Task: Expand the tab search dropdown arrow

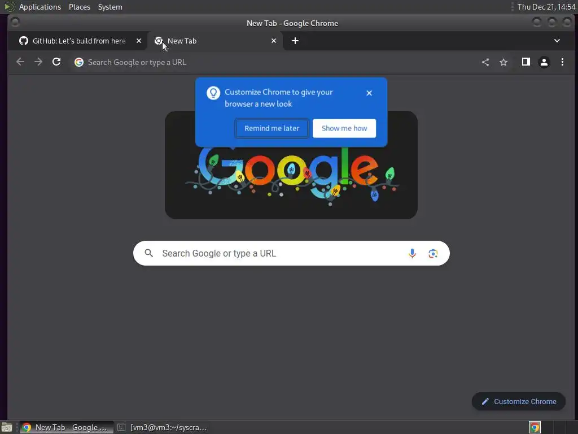Action: pyautogui.click(x=557, y=41)
